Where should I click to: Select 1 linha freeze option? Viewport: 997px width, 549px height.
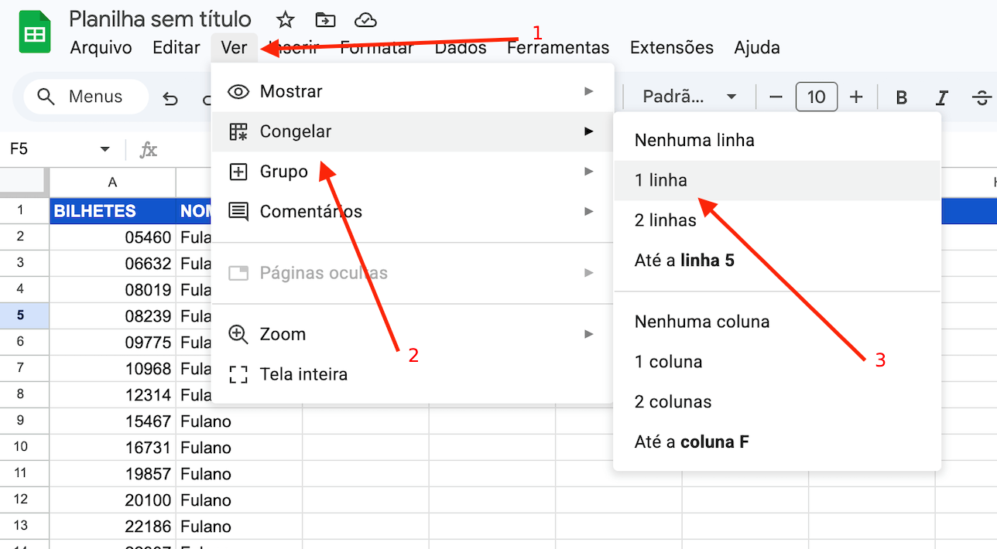(661, 180)
